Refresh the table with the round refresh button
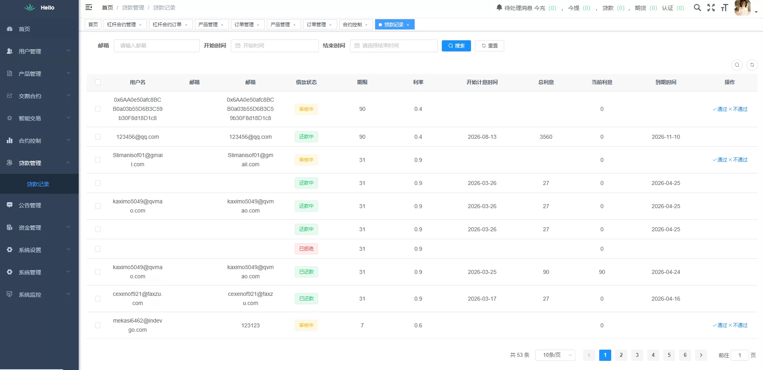 752,65
